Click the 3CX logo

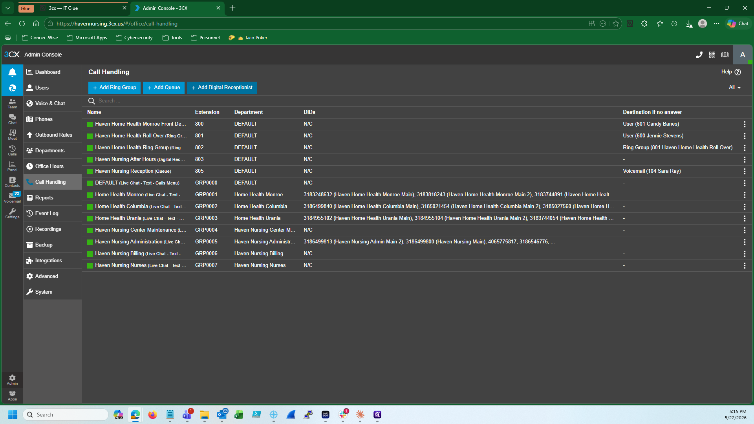pos(12,55)
